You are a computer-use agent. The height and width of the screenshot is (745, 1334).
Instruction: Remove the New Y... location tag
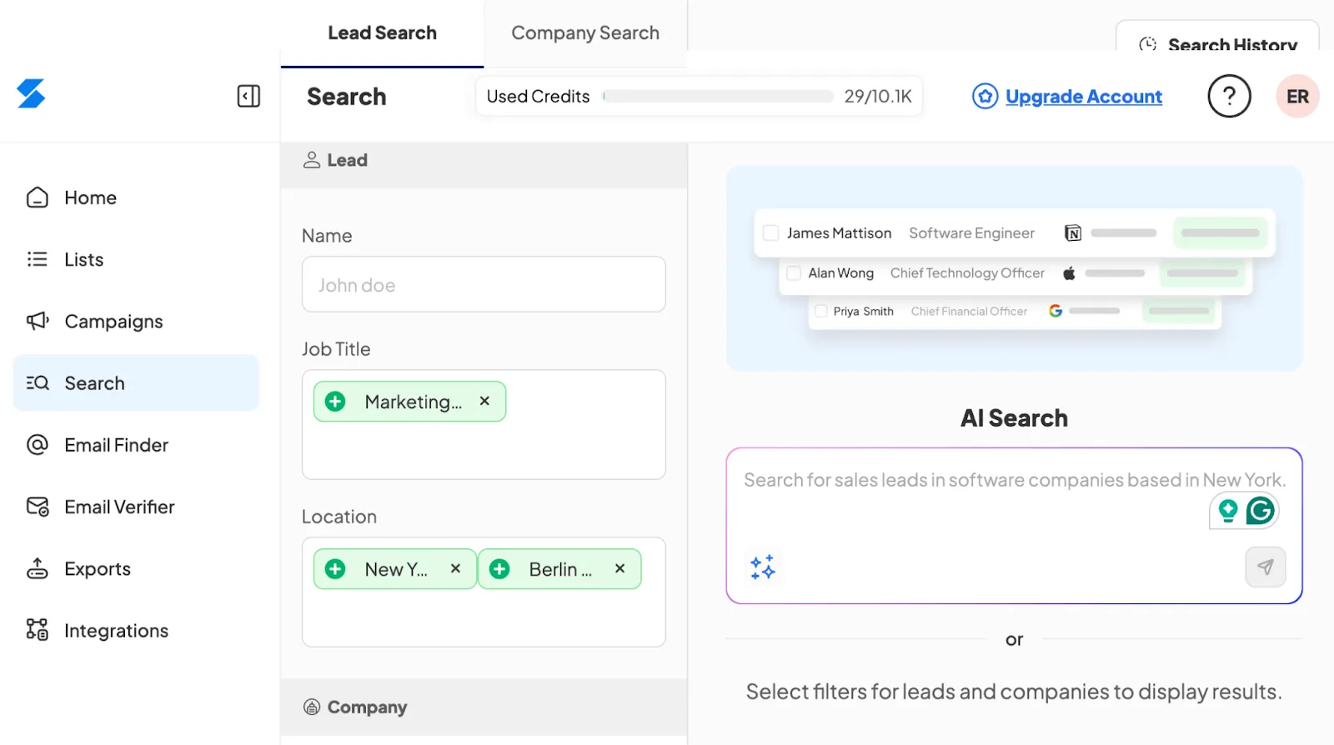click(455, 568)
